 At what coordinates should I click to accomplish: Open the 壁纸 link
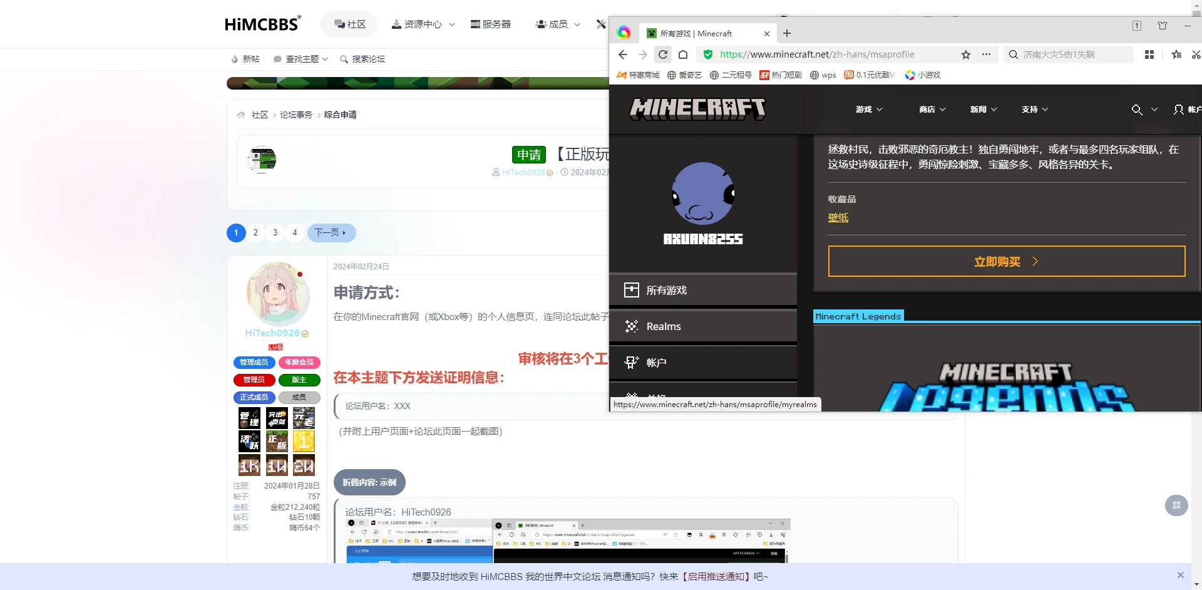click(x=838, y=217)
